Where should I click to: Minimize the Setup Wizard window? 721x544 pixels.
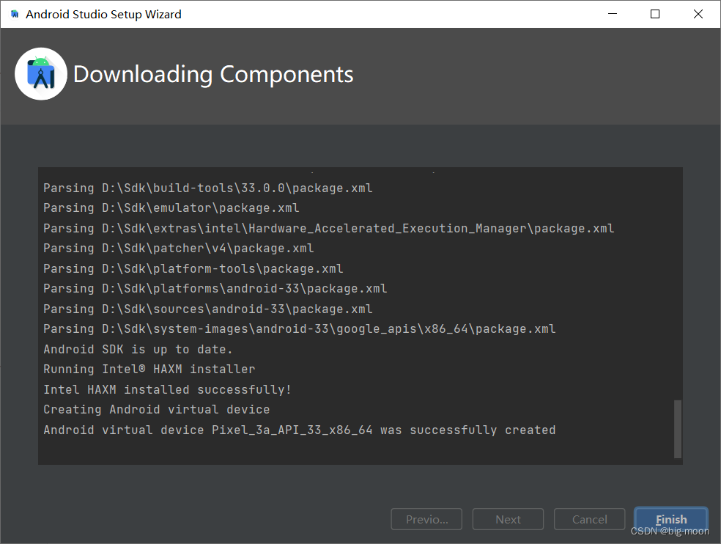[613, 14]
